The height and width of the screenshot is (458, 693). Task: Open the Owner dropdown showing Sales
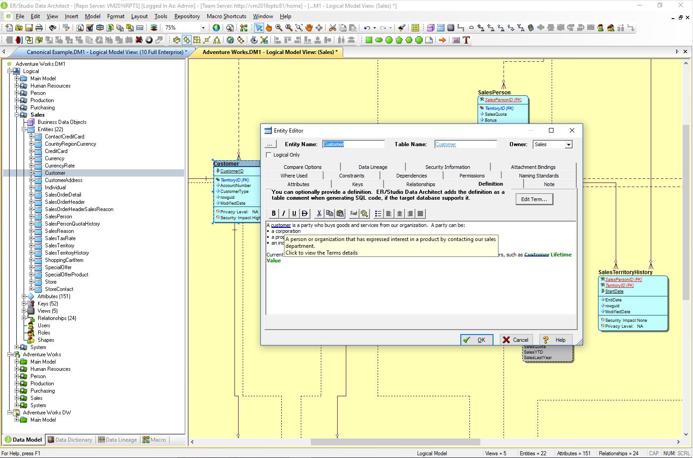[568, 144]
